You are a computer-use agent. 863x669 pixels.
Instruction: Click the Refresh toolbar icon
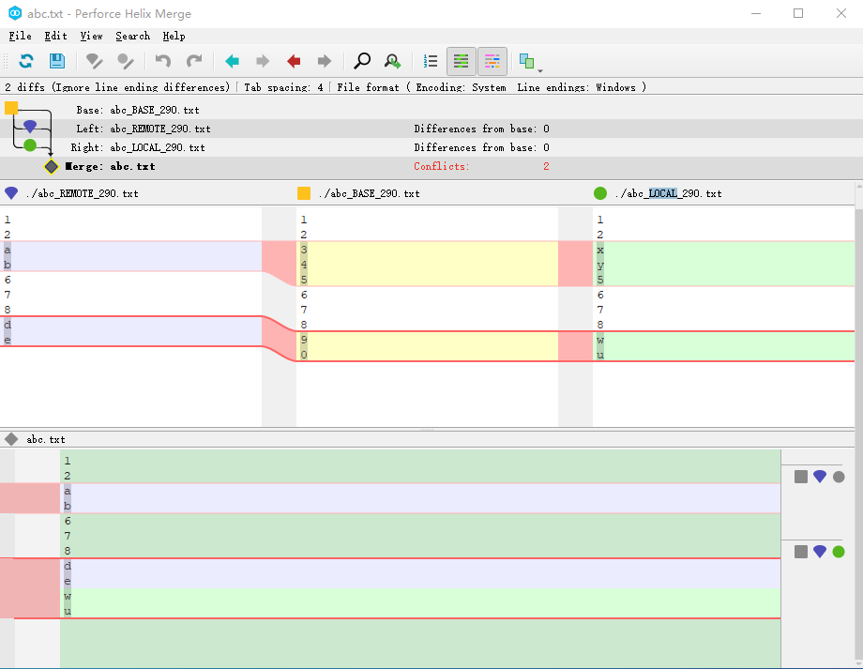26,61
